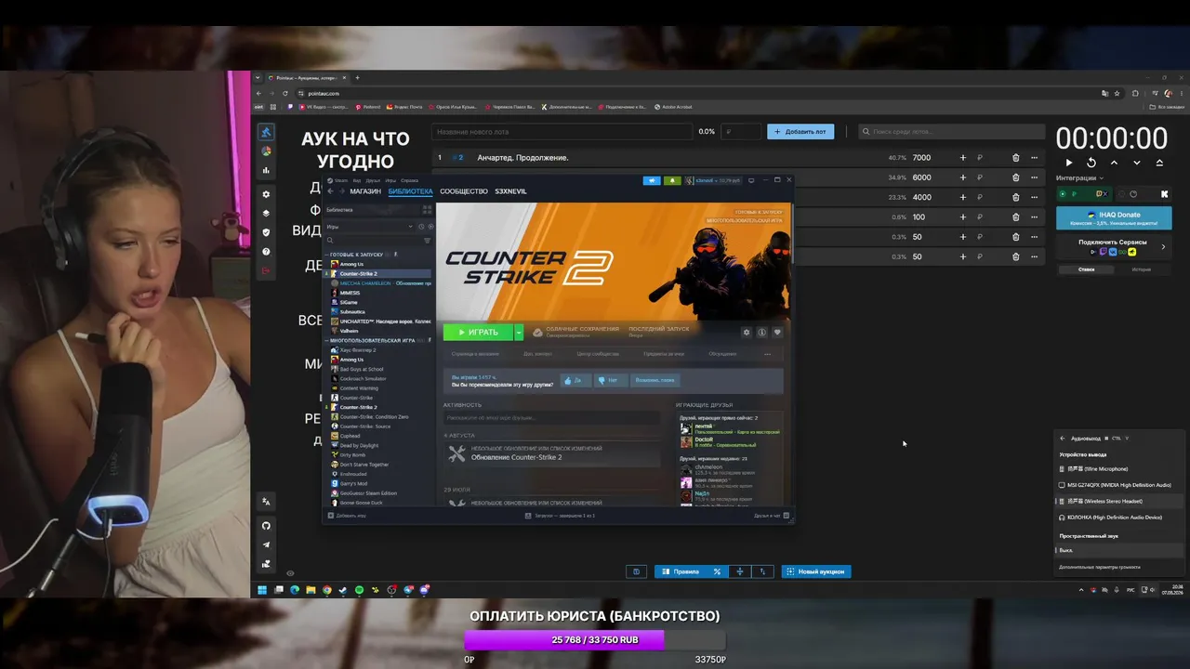Screen dimensions: 1190x669
Task: Open Steam Сообщество tab
Action: pos(464,191)
